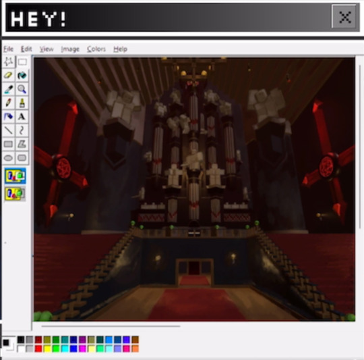
Task: Select the Rectangle shape tool
Action: click(x=9, y=144)
